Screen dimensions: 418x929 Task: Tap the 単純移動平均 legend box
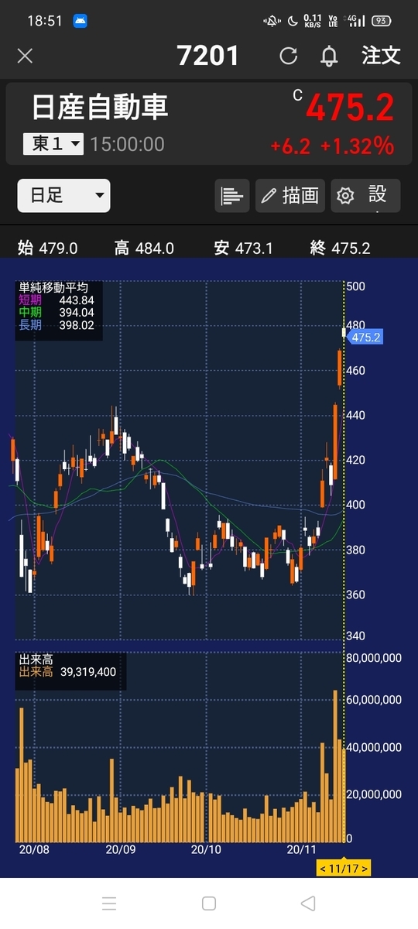60,310
